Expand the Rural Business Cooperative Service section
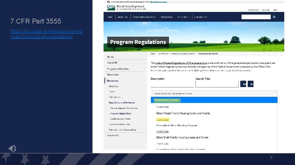Viewport: 295px width, 165px height. [x=214, y=94]
